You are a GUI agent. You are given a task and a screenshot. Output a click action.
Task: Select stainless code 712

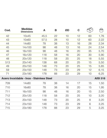8,96
